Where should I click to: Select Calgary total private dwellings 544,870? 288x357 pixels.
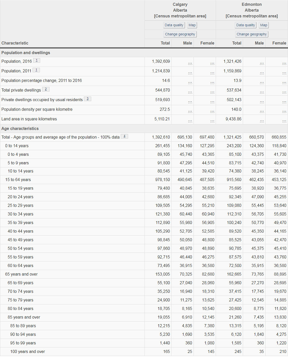[162, 90]
